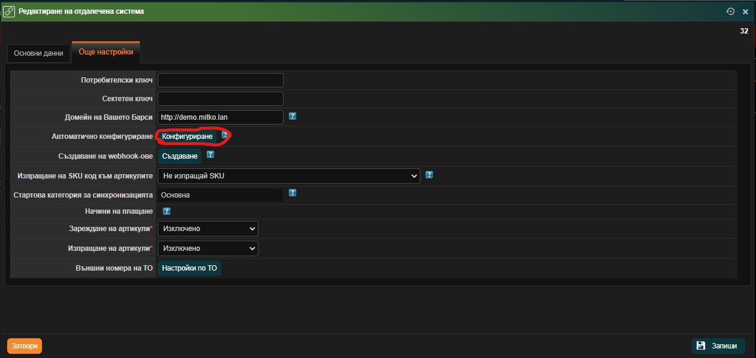
Task: Focus the Сектетен ключ input field
Action: click(221, 99)
